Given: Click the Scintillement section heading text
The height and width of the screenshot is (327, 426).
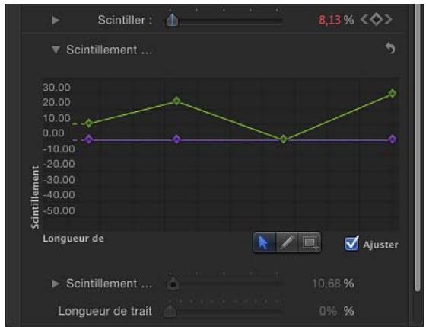Looking at the screenshot, I should (x=109, y=50).
